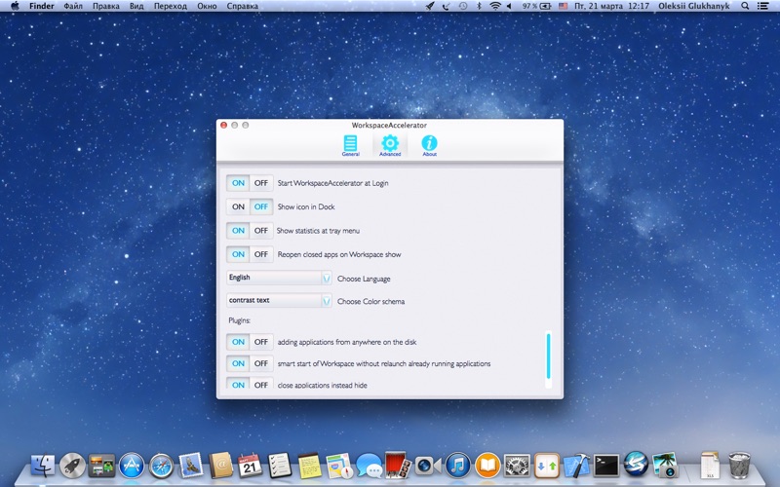
Task: Open the Правка menu
Action: coord(106,6)
